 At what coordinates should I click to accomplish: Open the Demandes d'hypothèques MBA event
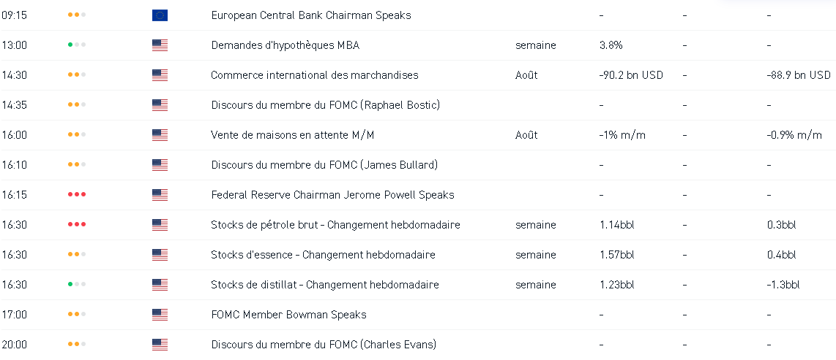pyautogui.click(x=285, y=45)
